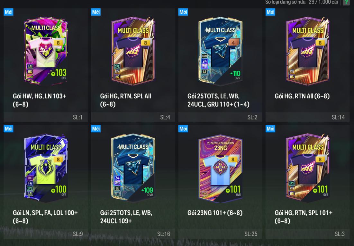Open the 25TOTS GRU 110+ pack card
354x246 pixels.
220,65
